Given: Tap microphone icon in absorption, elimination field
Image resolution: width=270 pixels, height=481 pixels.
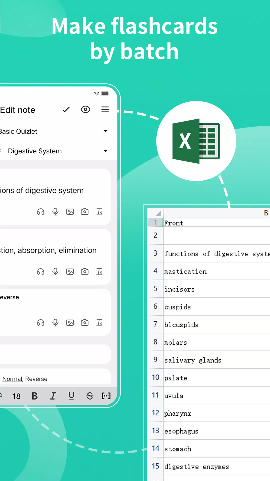Looking at the screenshot, I should (x=55, y=272).
